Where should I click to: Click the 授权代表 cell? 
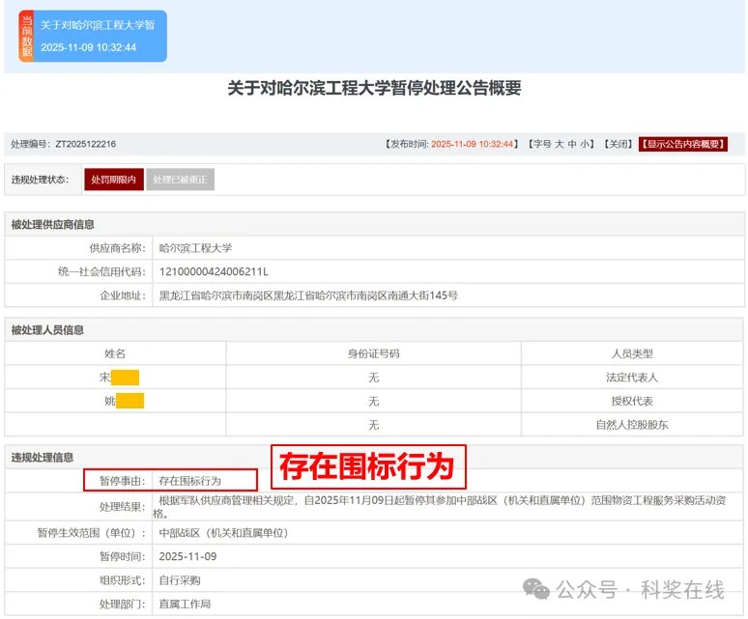pos(632,401)
